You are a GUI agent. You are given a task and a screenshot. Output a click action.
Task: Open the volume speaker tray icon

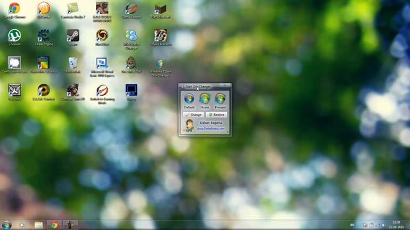click(383, 226)
